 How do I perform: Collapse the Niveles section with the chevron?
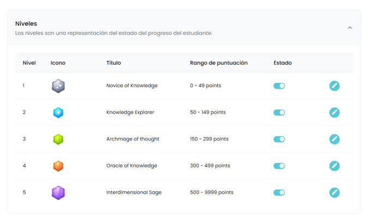point(349,28)
